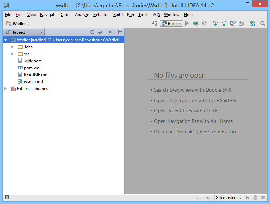Open the Project view selector dropdown

24,32
